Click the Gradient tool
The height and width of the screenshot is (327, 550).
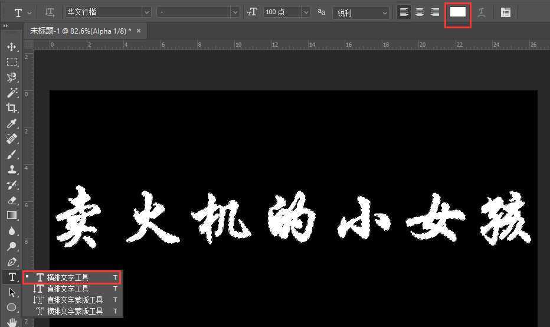(x=11, y=216)
